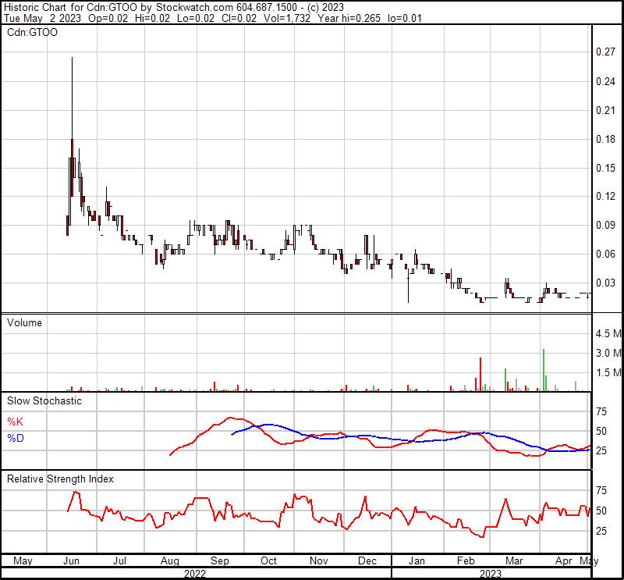Click the Apr month label

563,561
